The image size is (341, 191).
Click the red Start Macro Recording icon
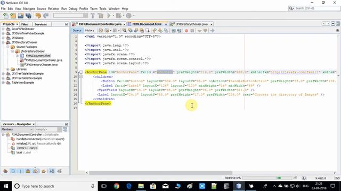pos(186,31)
